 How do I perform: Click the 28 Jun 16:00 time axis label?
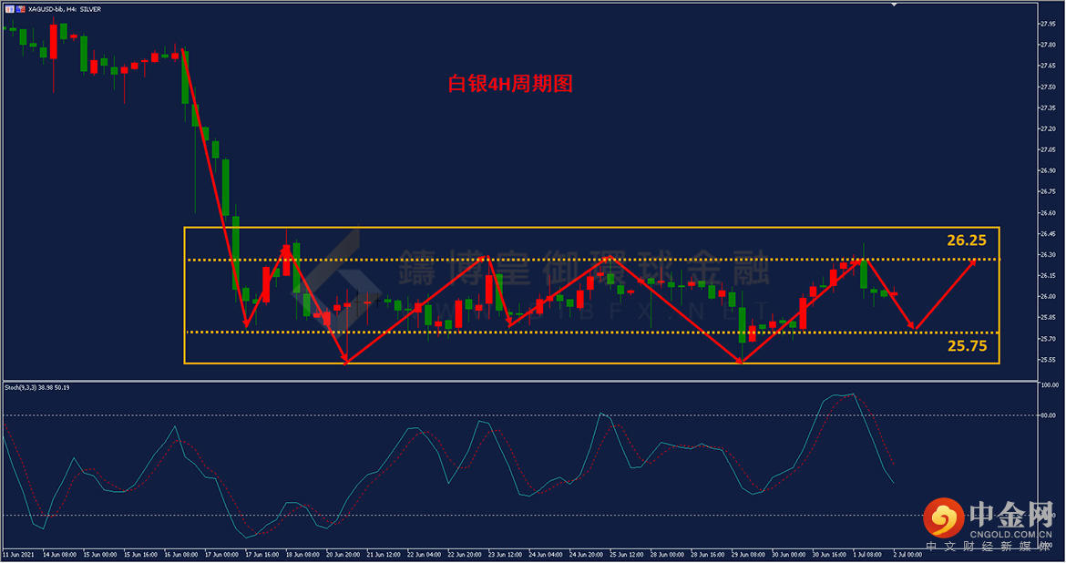point(708,555)
